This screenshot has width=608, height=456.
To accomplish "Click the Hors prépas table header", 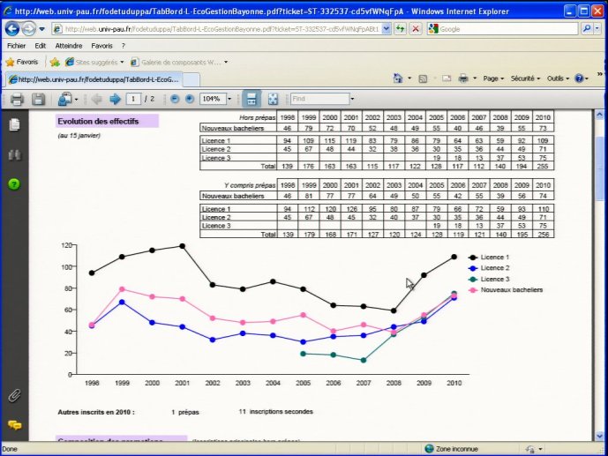I will coord(257,117).
